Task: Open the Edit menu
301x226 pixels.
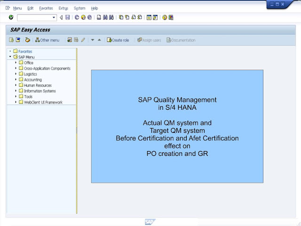Action: pyautogui.click(x=30, y=8)
